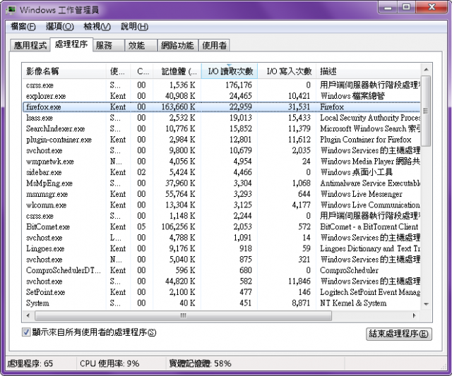Maximize the Task Manager window
This screenshot has height=376, width=452.
click(407, 7)
